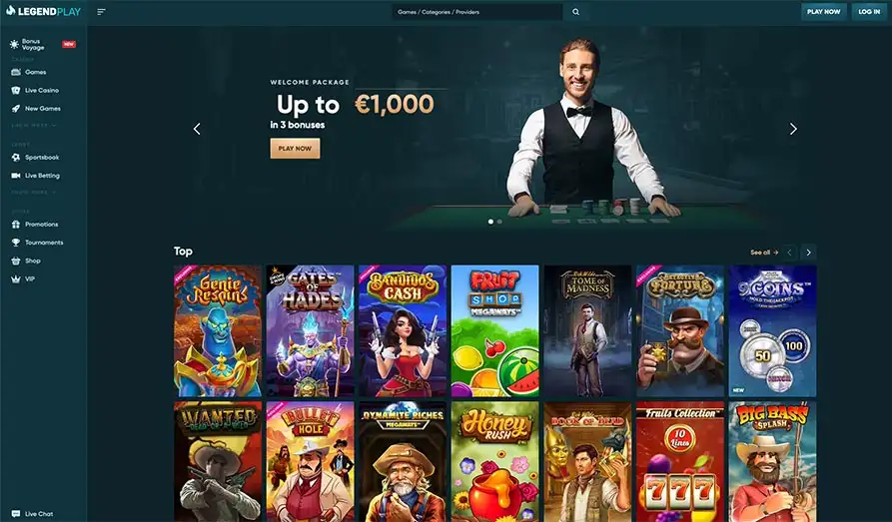Click the search magnifier icon

575,12
